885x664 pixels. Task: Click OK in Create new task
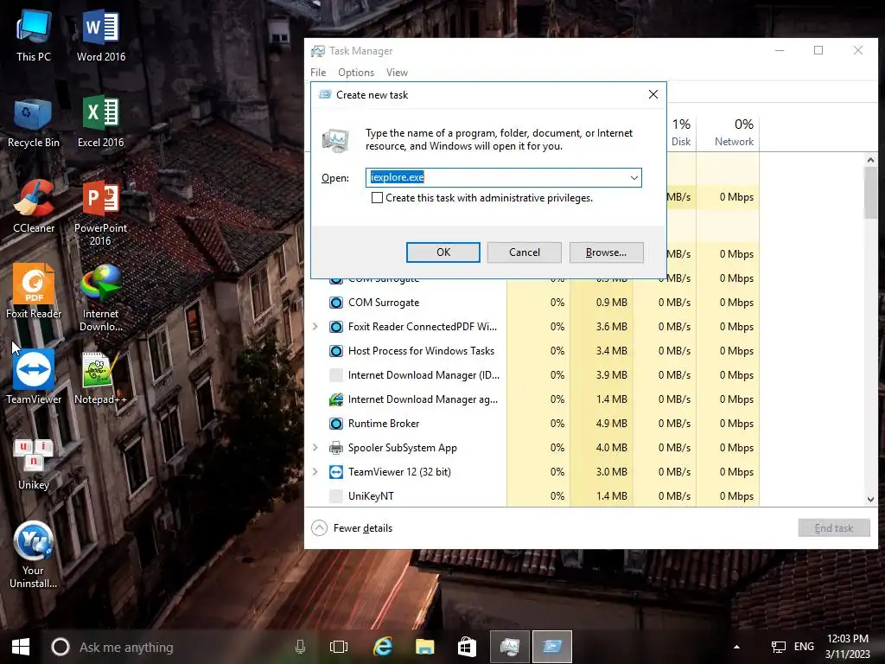coord(443,252)
